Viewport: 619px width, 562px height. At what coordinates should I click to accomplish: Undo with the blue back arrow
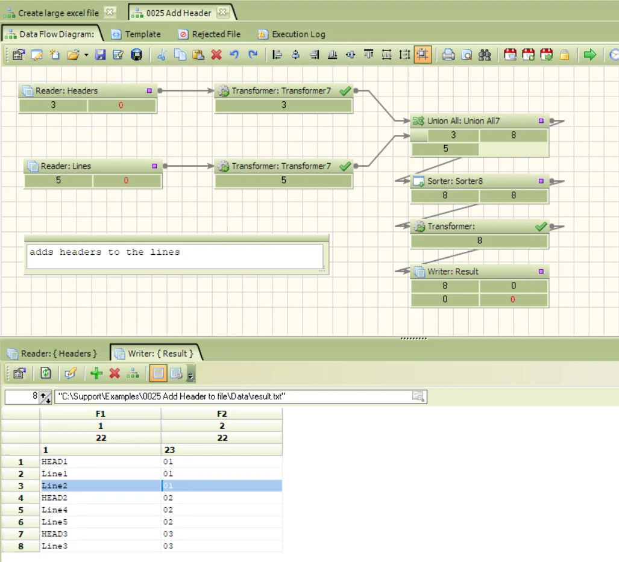(234, 54)
